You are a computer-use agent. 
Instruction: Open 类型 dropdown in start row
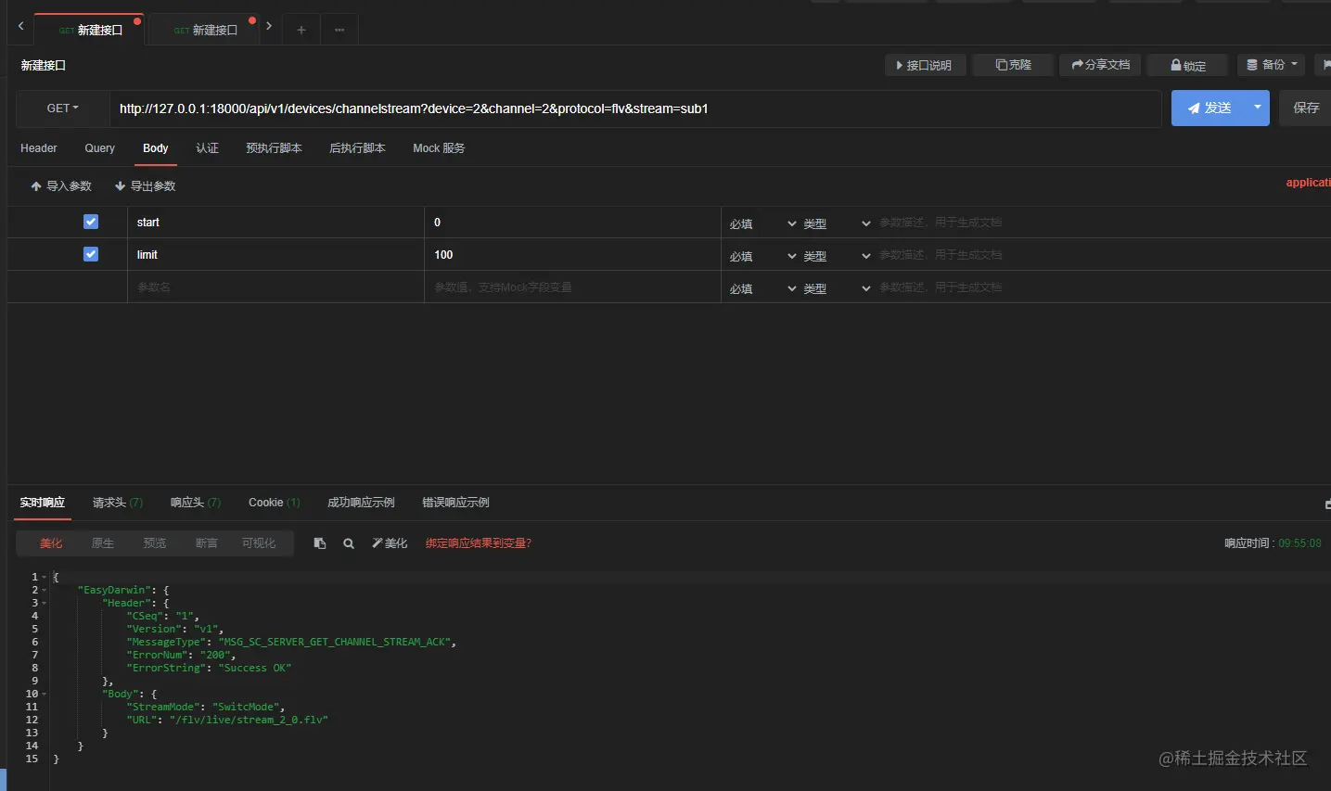pos(837,223)
